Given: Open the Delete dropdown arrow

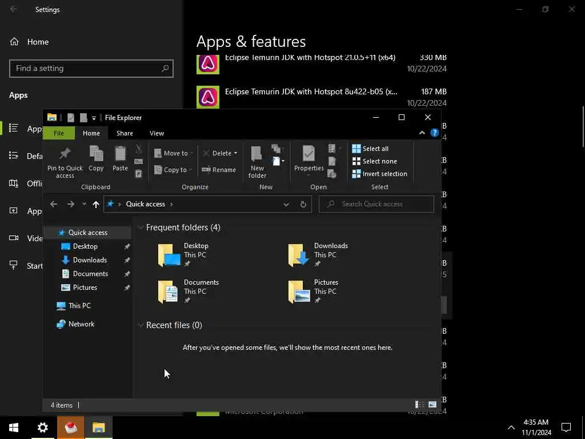Looking at the screenshot, I should point(236,153).
